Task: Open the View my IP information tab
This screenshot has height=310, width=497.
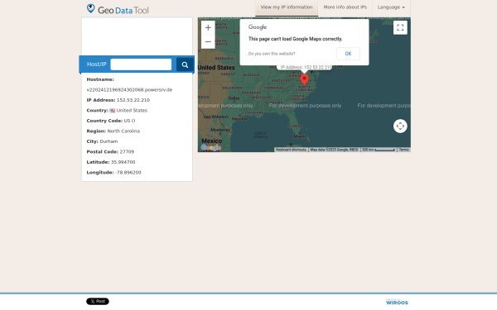Action: click(287, 7)
